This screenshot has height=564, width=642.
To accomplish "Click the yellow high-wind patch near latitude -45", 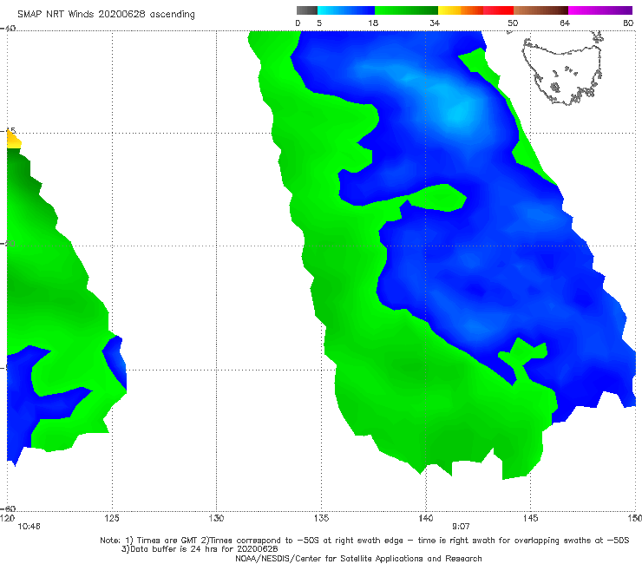I will [14, 139].
